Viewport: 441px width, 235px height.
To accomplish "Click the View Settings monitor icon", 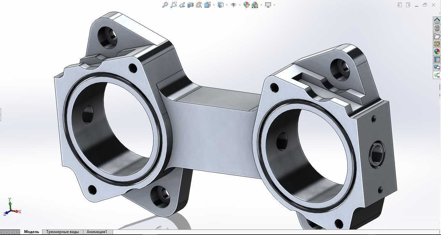I will pyautogui.click(x=268, y=5).
